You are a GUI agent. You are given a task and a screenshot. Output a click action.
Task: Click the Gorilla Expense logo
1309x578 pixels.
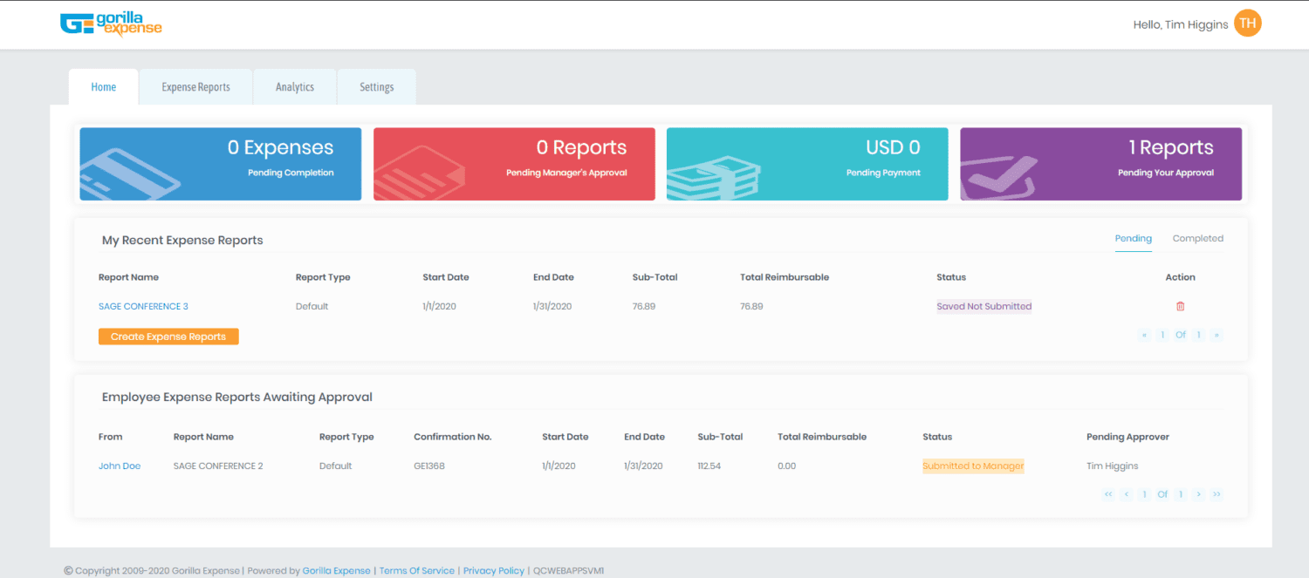tap(111, 24)
